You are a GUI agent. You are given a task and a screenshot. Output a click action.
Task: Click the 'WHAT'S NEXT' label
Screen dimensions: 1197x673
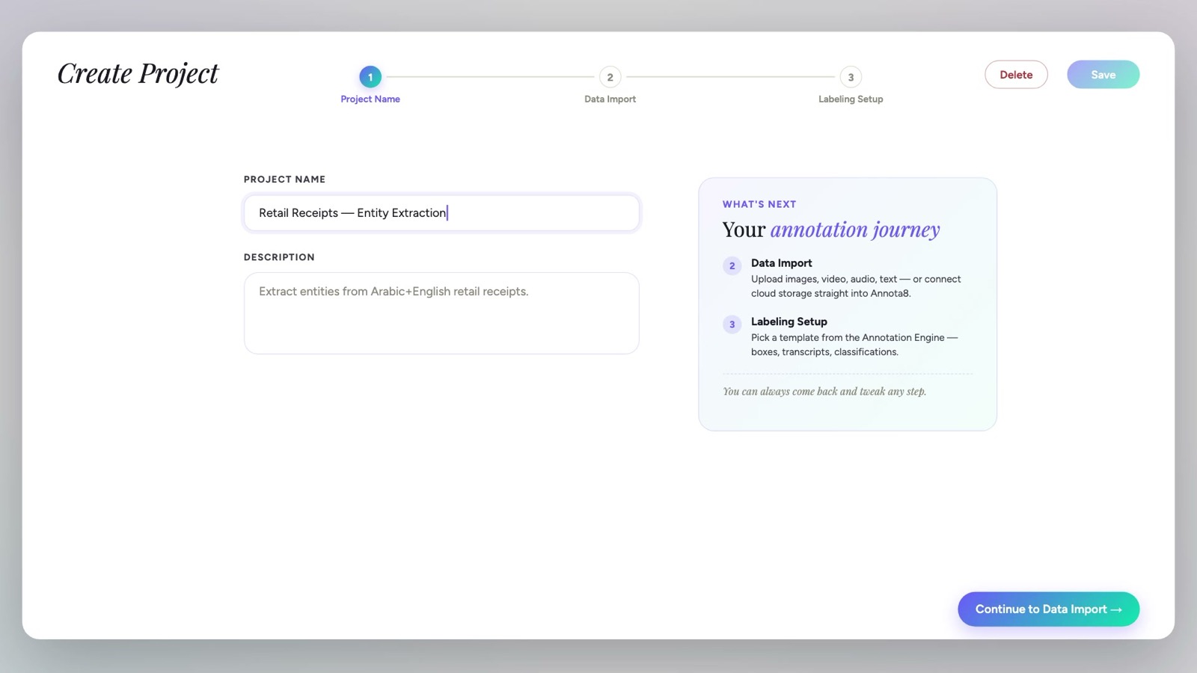coord(759,204)
